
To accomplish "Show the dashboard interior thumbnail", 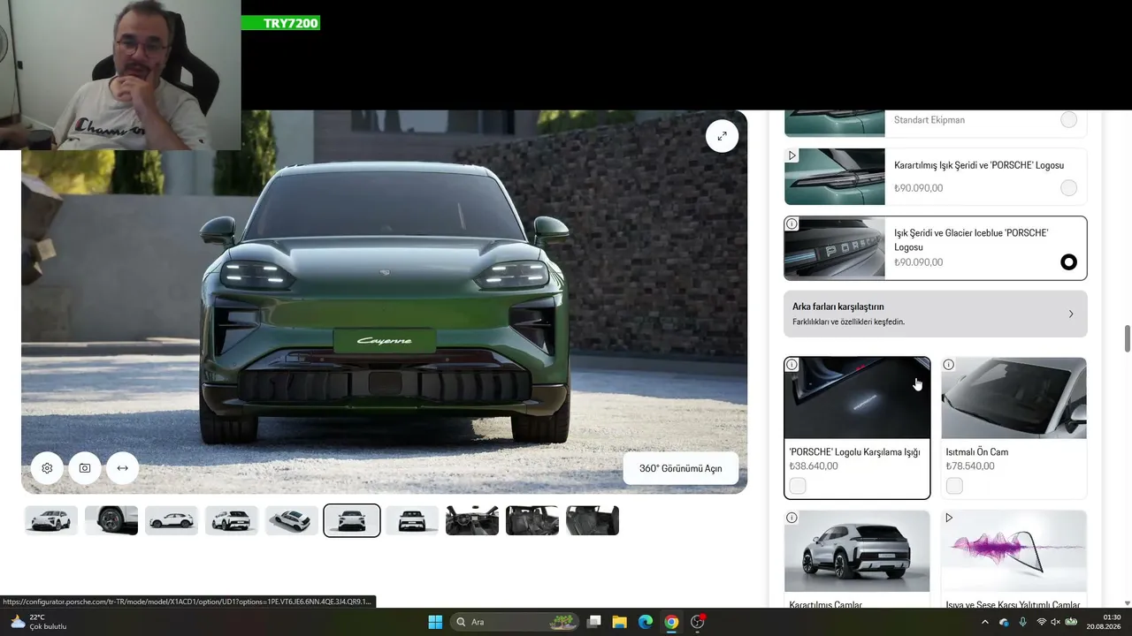I will (472, 520).
